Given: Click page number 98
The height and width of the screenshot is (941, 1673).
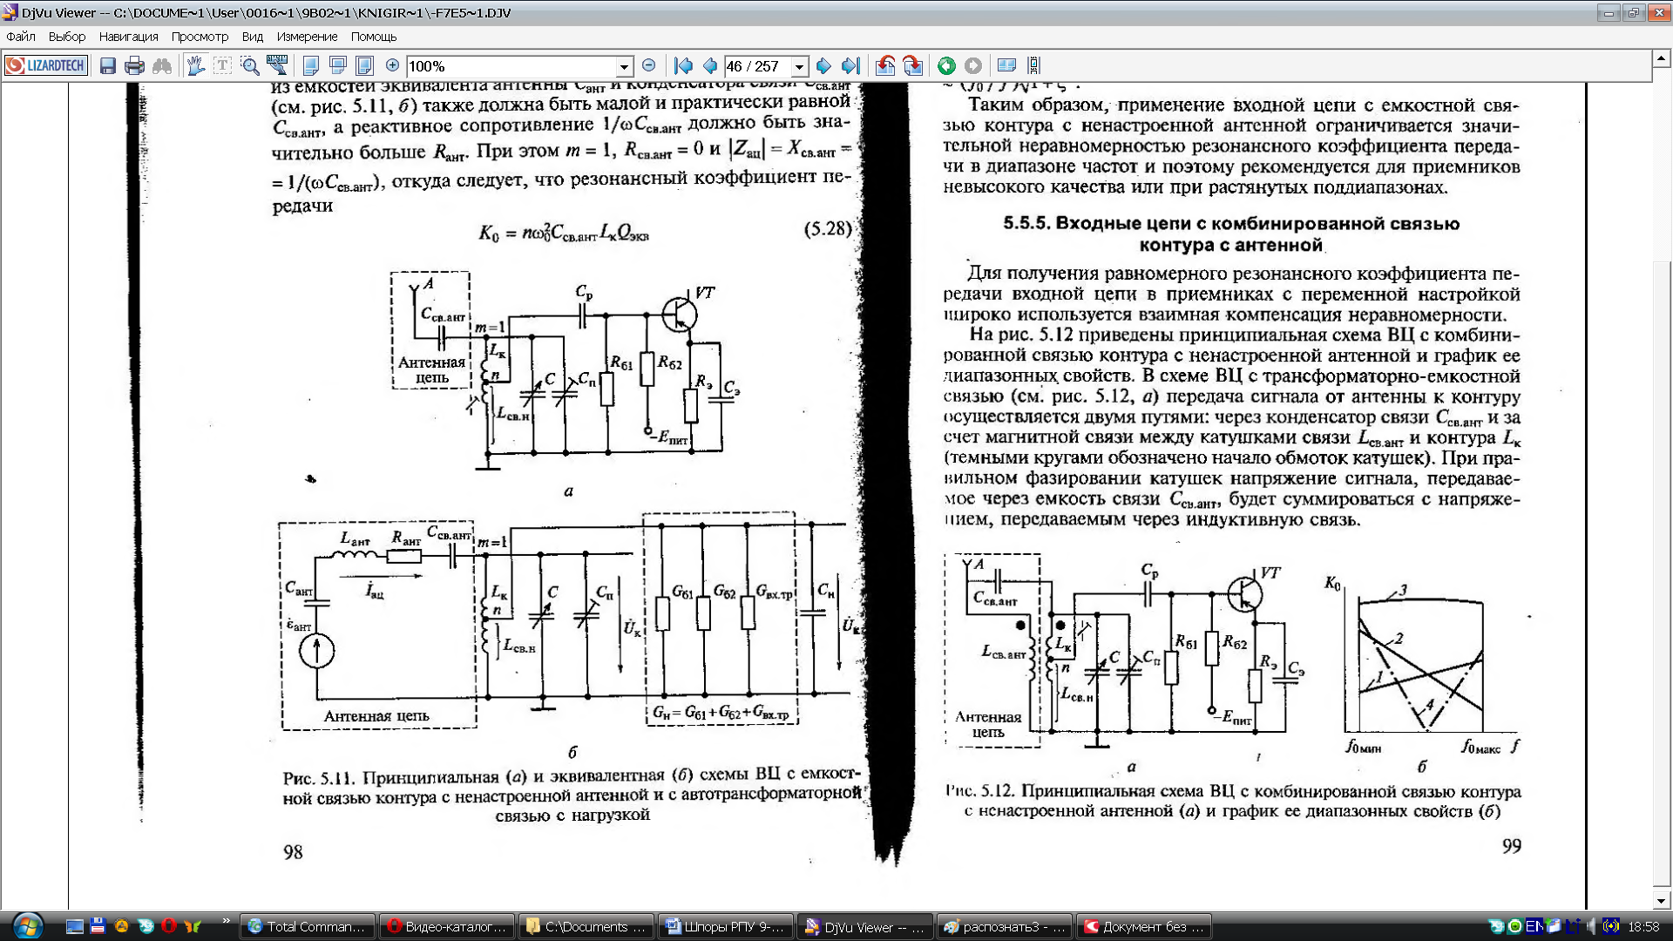Looking at the screenshot, I should (293, 852).
